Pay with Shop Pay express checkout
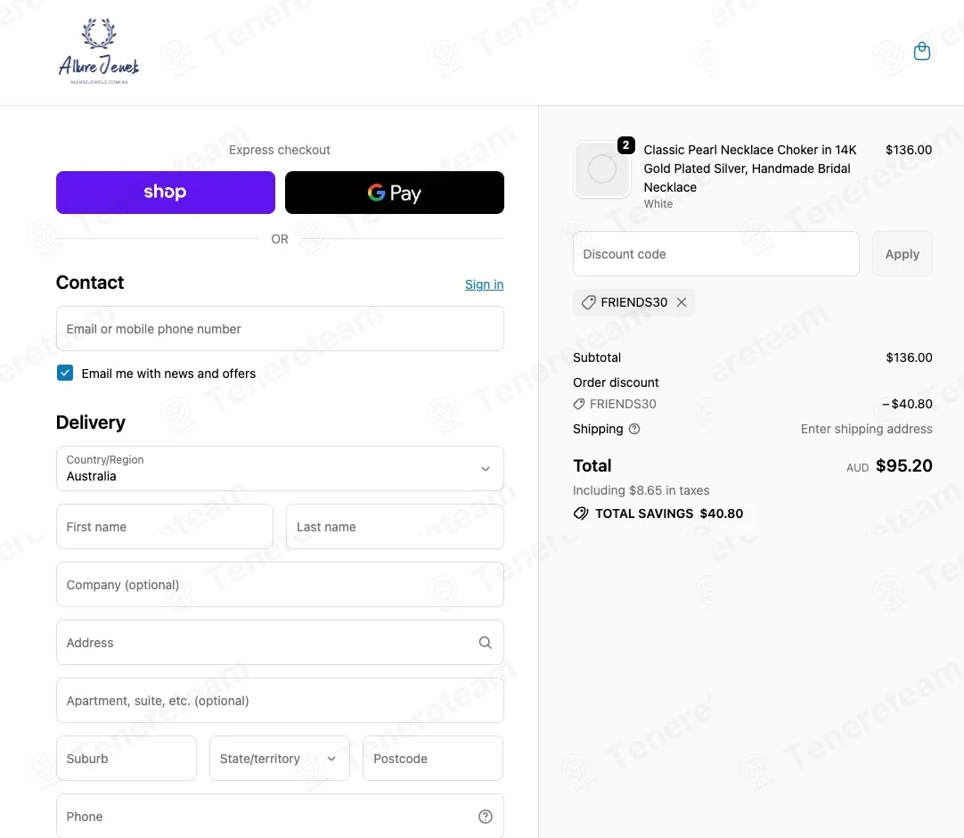This screenshot has height=838, width=964. pos(166,193)
